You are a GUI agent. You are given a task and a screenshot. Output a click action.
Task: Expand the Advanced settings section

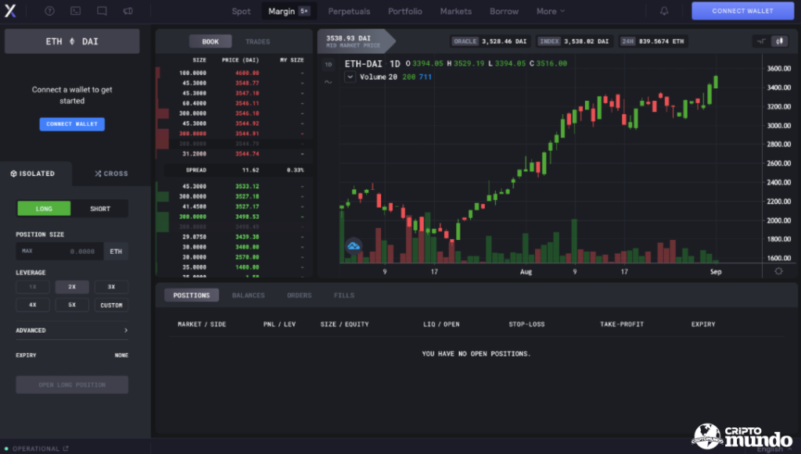click(72, 331)
